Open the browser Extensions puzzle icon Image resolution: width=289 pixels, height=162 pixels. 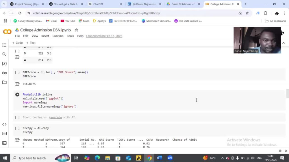pyautogui.click(x=265, y=13)
